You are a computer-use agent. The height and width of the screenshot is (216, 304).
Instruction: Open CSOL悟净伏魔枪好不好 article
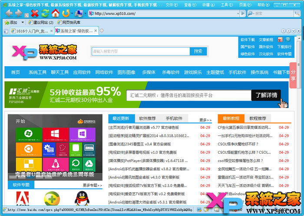click(238, 144)
